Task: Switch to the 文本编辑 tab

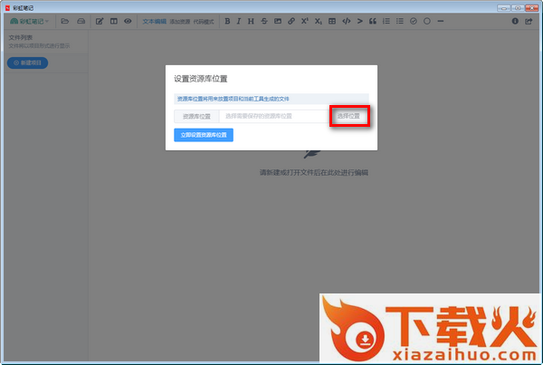Action: click(x=155, y=21)
